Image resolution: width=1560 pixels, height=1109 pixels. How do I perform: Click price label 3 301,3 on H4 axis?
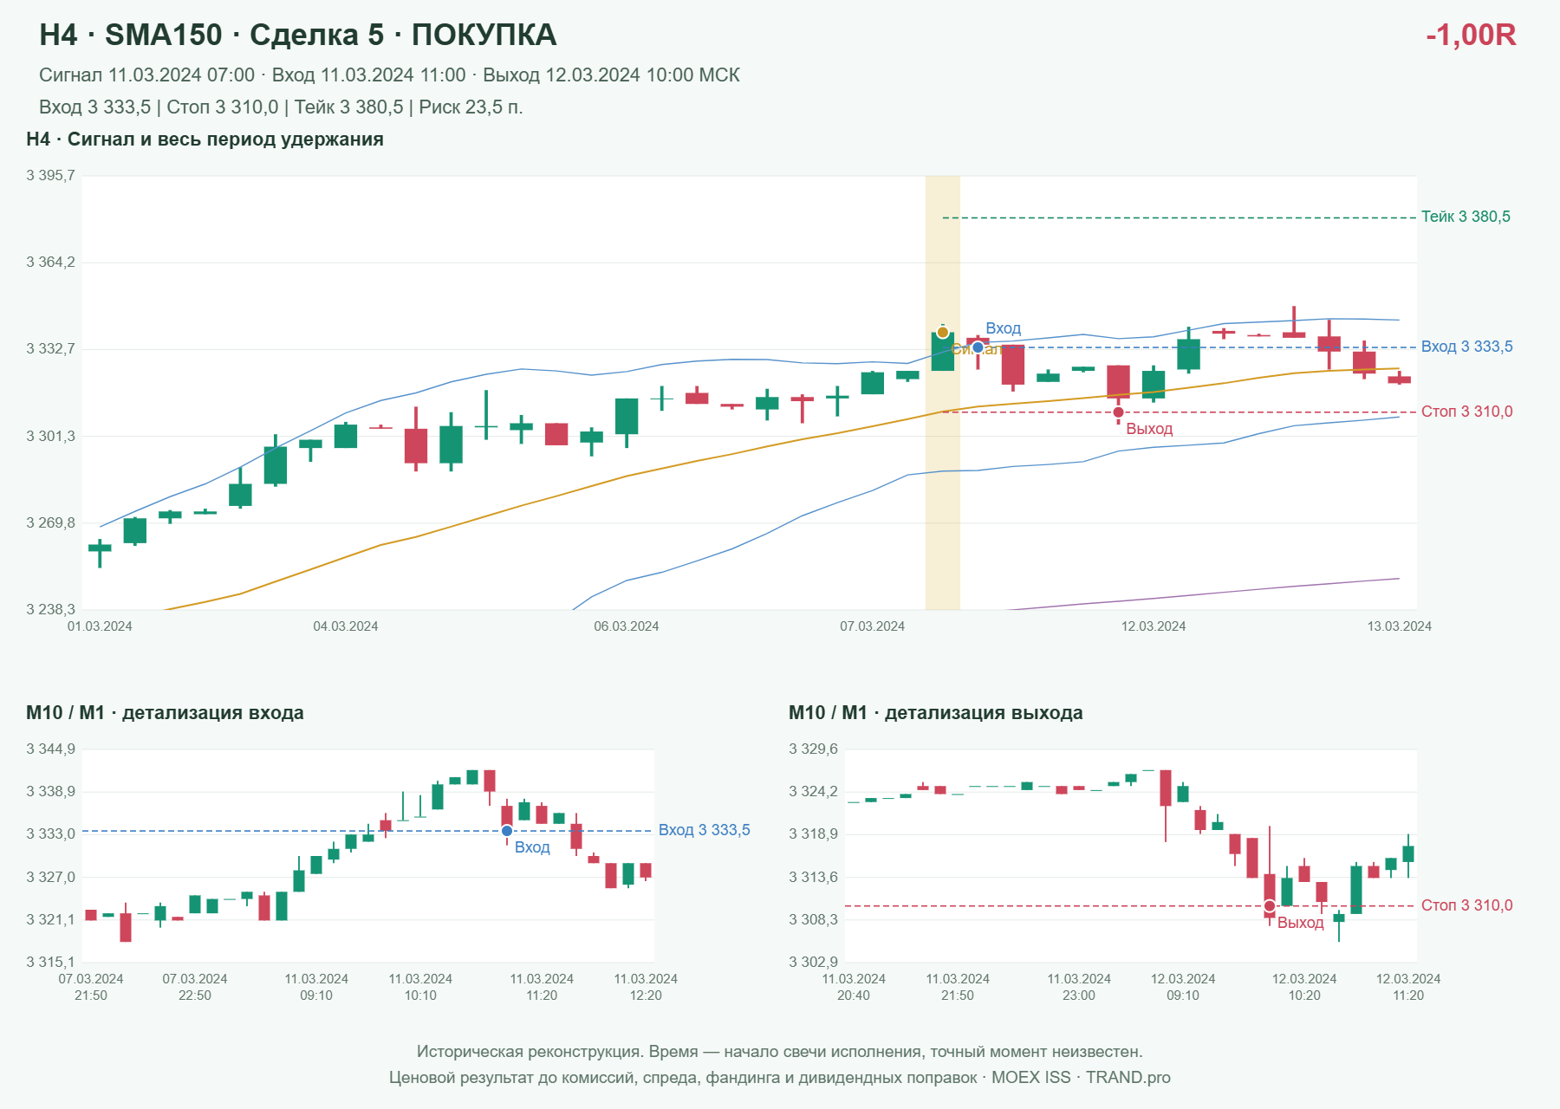(x=50, y=437)
